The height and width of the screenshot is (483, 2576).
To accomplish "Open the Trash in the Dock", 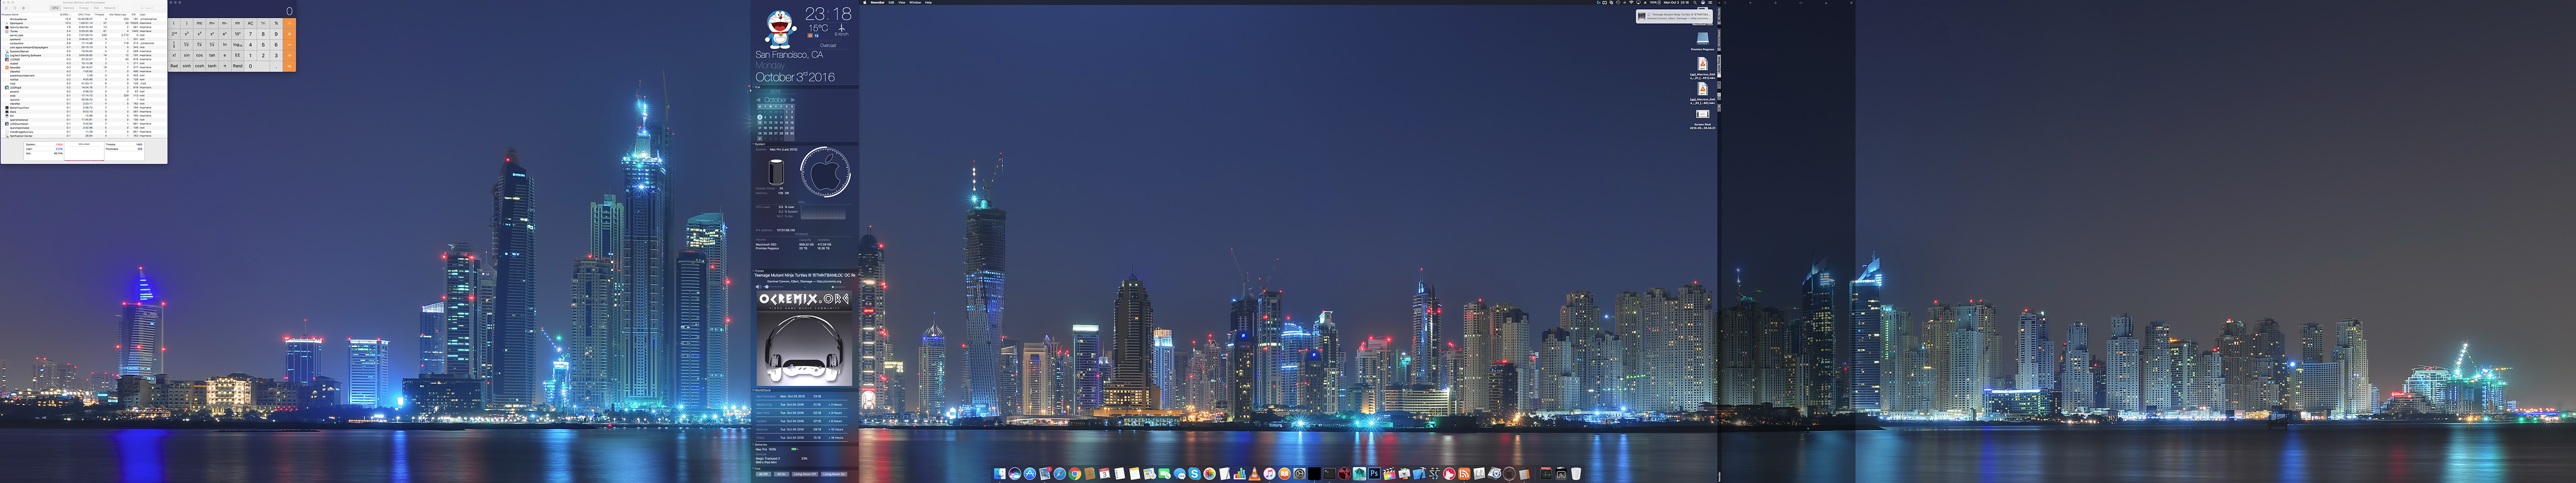I will pyautogui.click(x=1577, y=474).
